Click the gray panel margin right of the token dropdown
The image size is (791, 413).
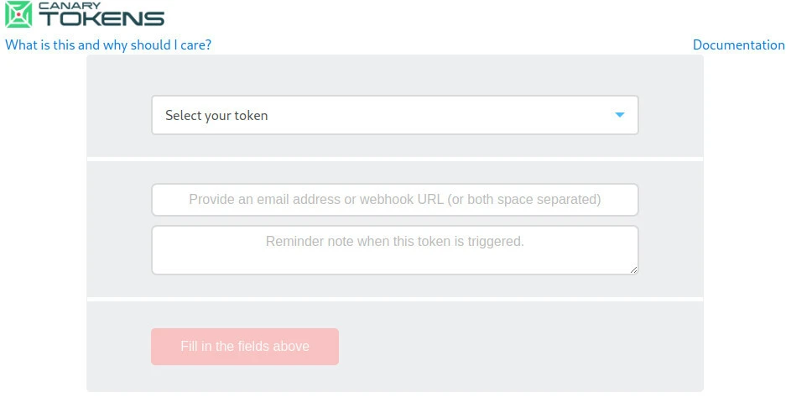[x=671, y=115]
